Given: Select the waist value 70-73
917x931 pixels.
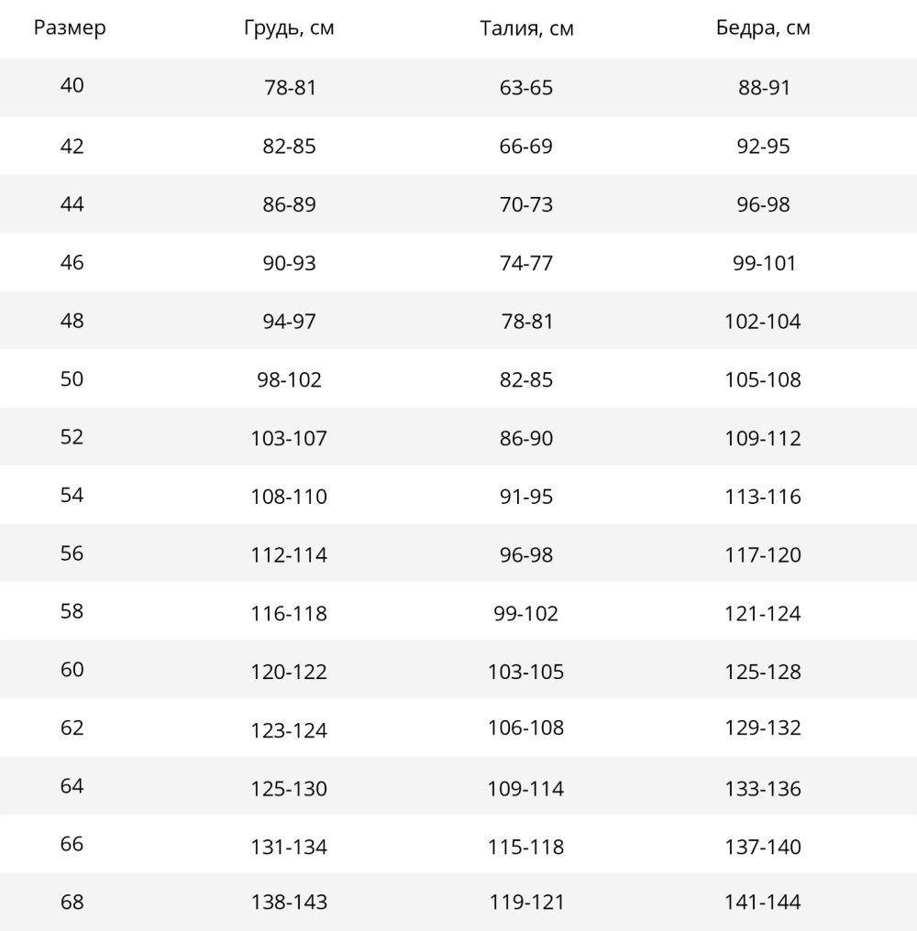Looking at the screenshot, I should point(526,205).
